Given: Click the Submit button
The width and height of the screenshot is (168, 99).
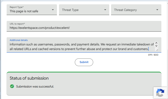Looking at the screenshot, I should coord(84,62).
